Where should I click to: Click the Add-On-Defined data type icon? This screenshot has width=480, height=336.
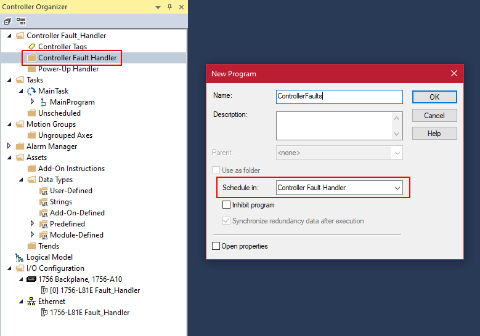point(44,213)
